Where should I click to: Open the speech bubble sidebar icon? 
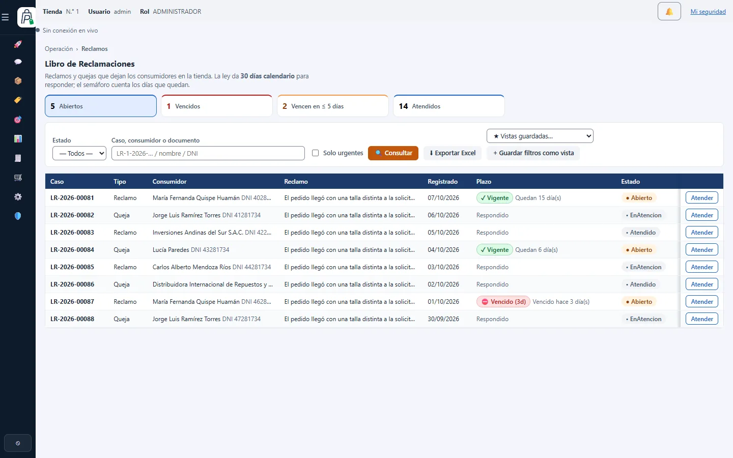(x=18, y=62)
